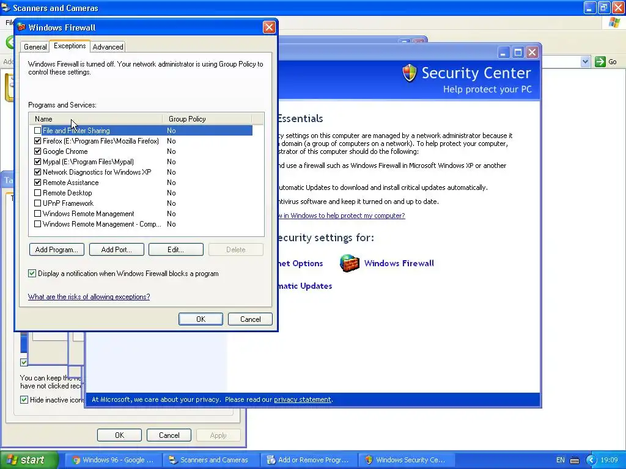Click the Windows flag logo at top right
Screen dimensions: 626x469
point(614,23)
